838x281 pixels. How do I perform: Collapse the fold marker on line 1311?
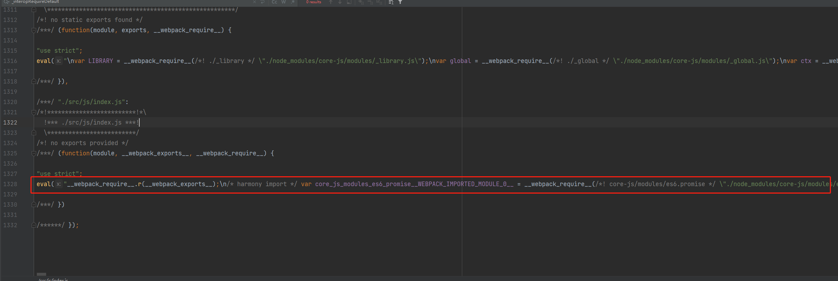coord(34,10)
